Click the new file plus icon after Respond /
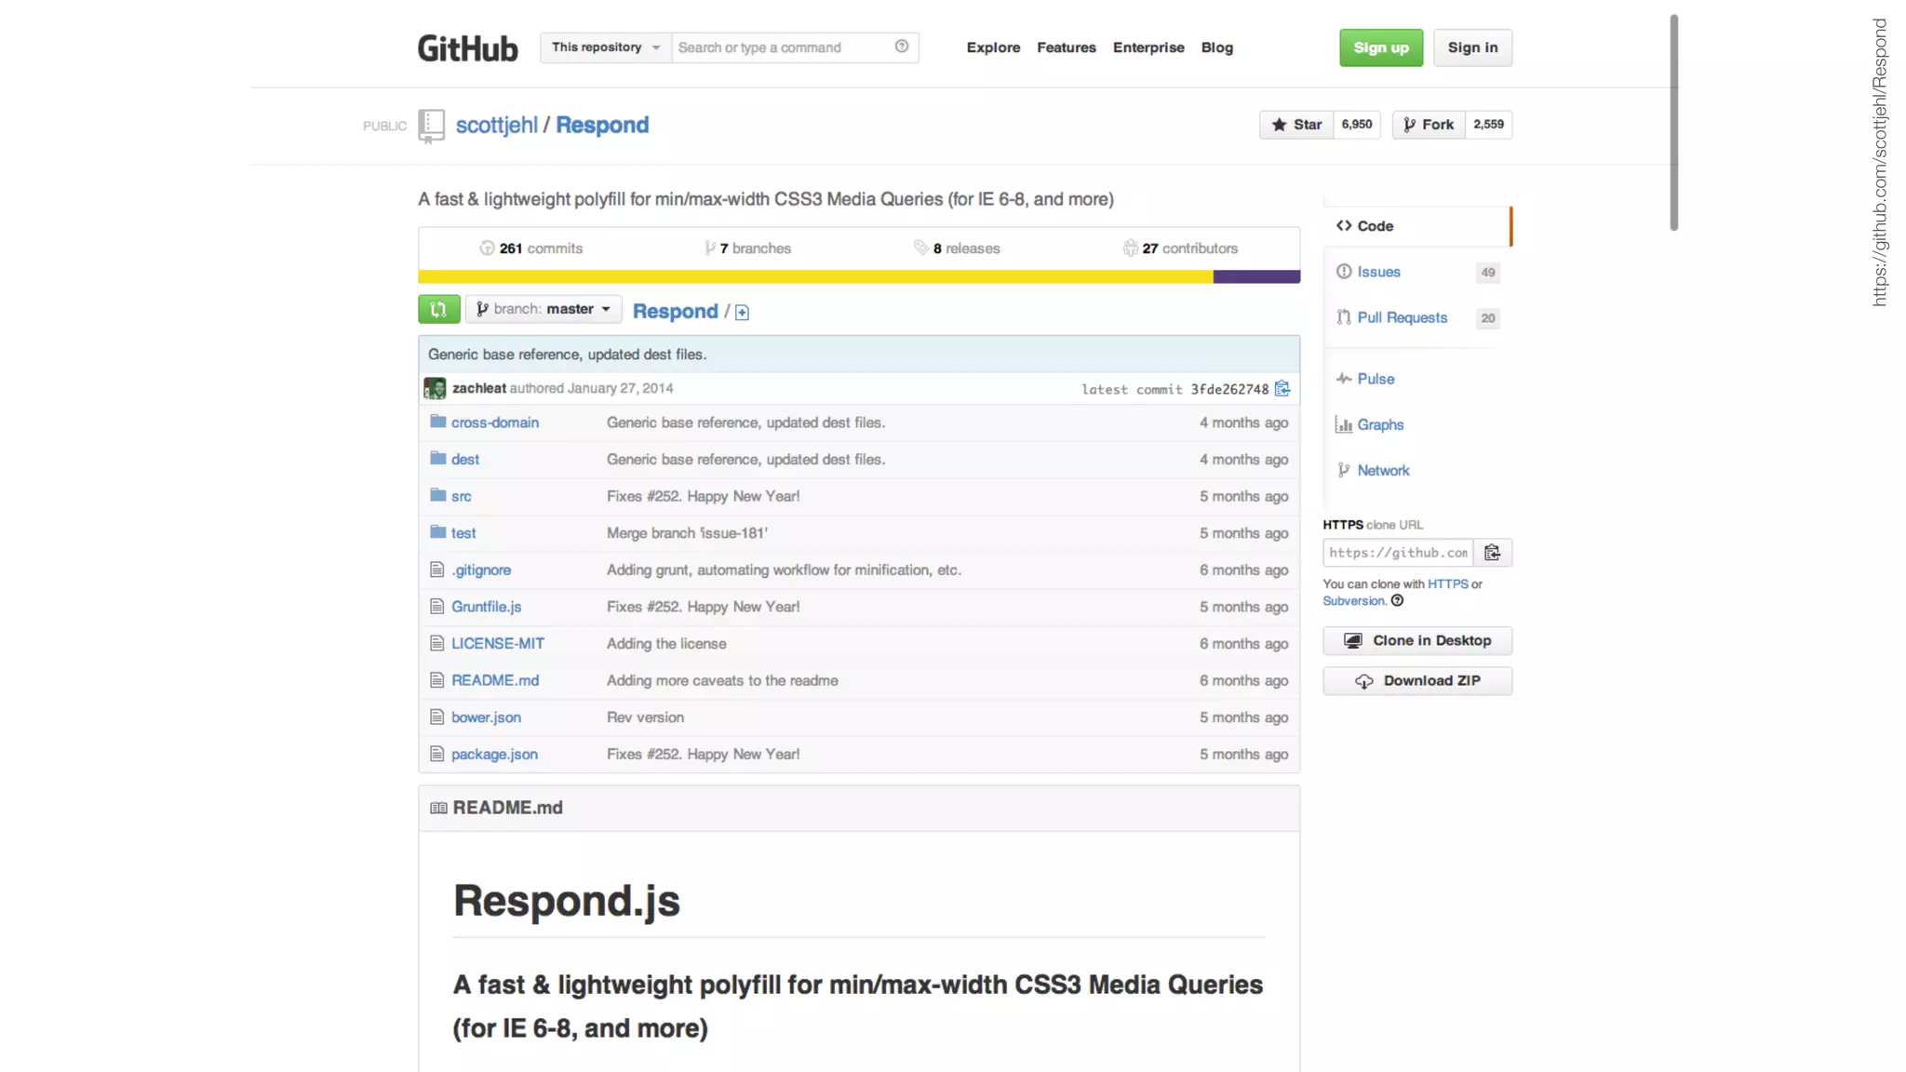1906x1072 pixels. click(742, 313)
